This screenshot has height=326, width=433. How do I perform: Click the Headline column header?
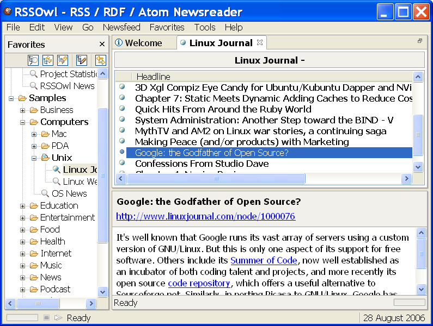pos(153,76)
